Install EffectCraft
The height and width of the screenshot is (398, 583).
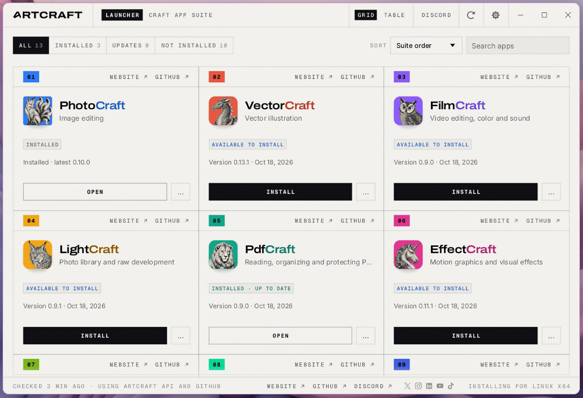click(x=466, y=336)
